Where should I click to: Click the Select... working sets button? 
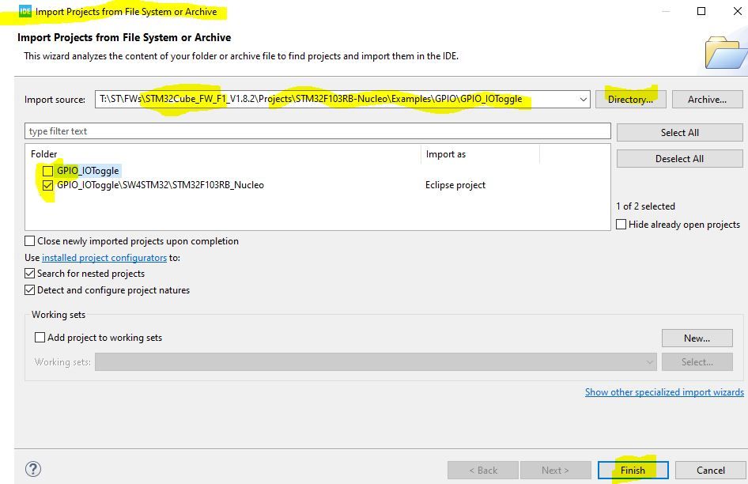click(697, 361)
